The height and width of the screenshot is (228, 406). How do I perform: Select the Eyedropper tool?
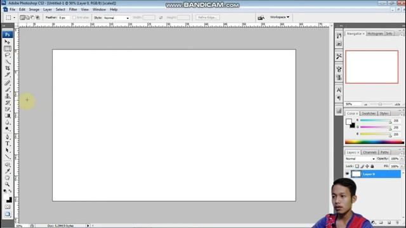click(7, 171)
